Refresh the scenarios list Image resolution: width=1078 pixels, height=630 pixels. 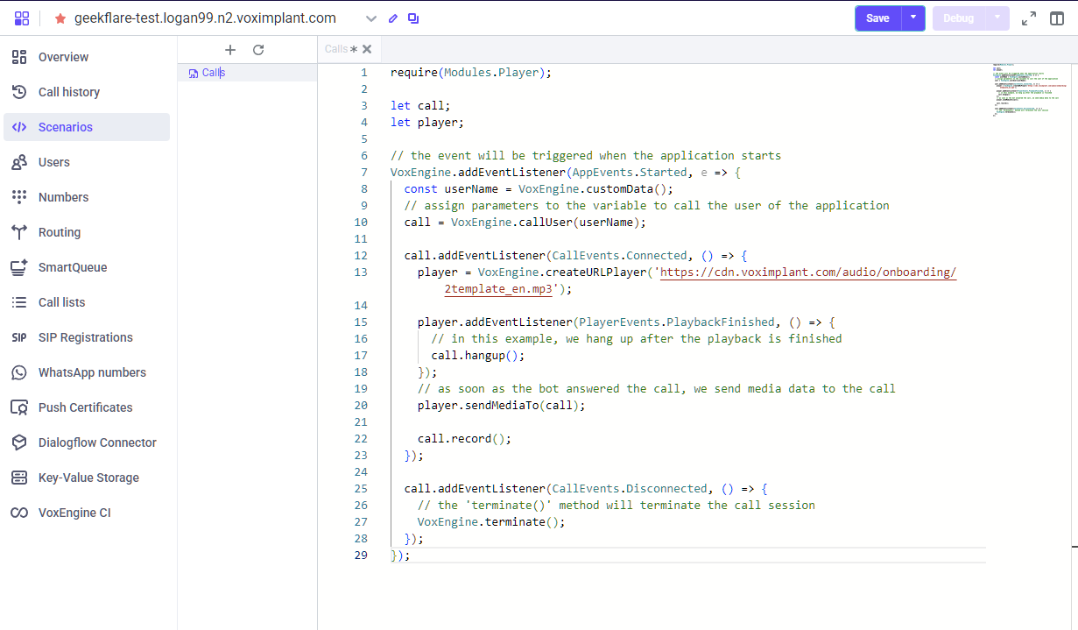point(258,50)
